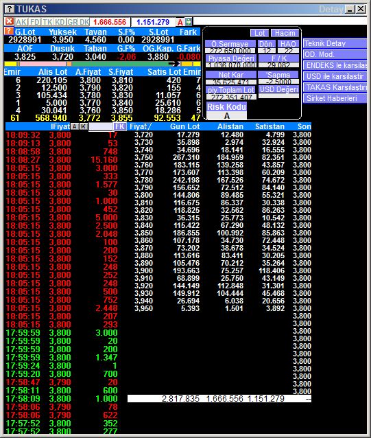Click the Alistan column header
The width and height of the screenshot is (371, 438).
click(x=230, y=126)
